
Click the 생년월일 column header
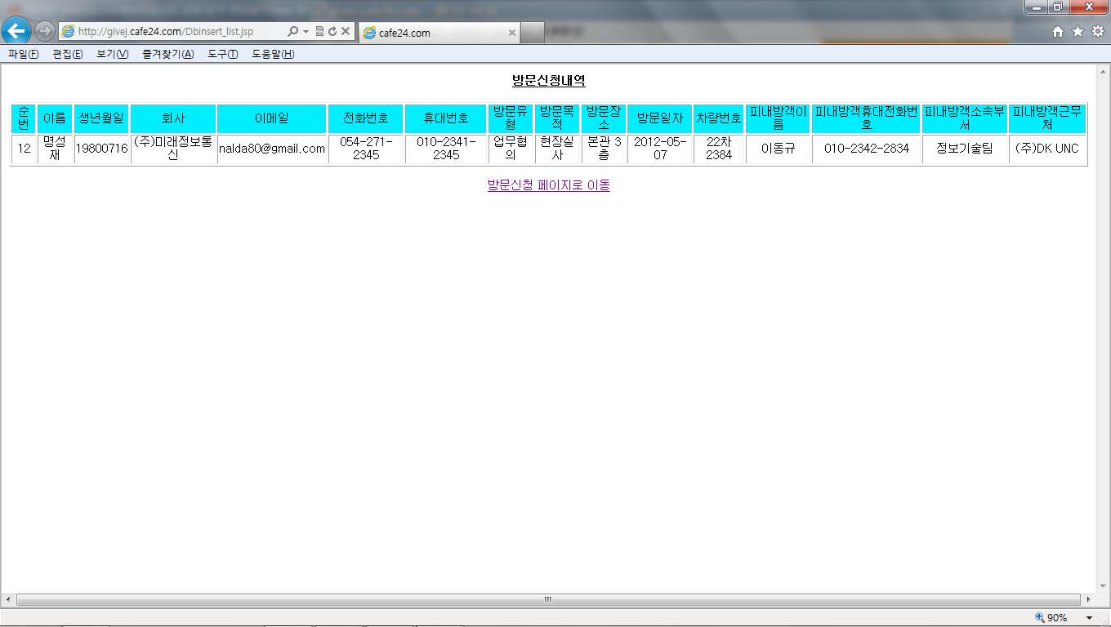coord(102,118)
